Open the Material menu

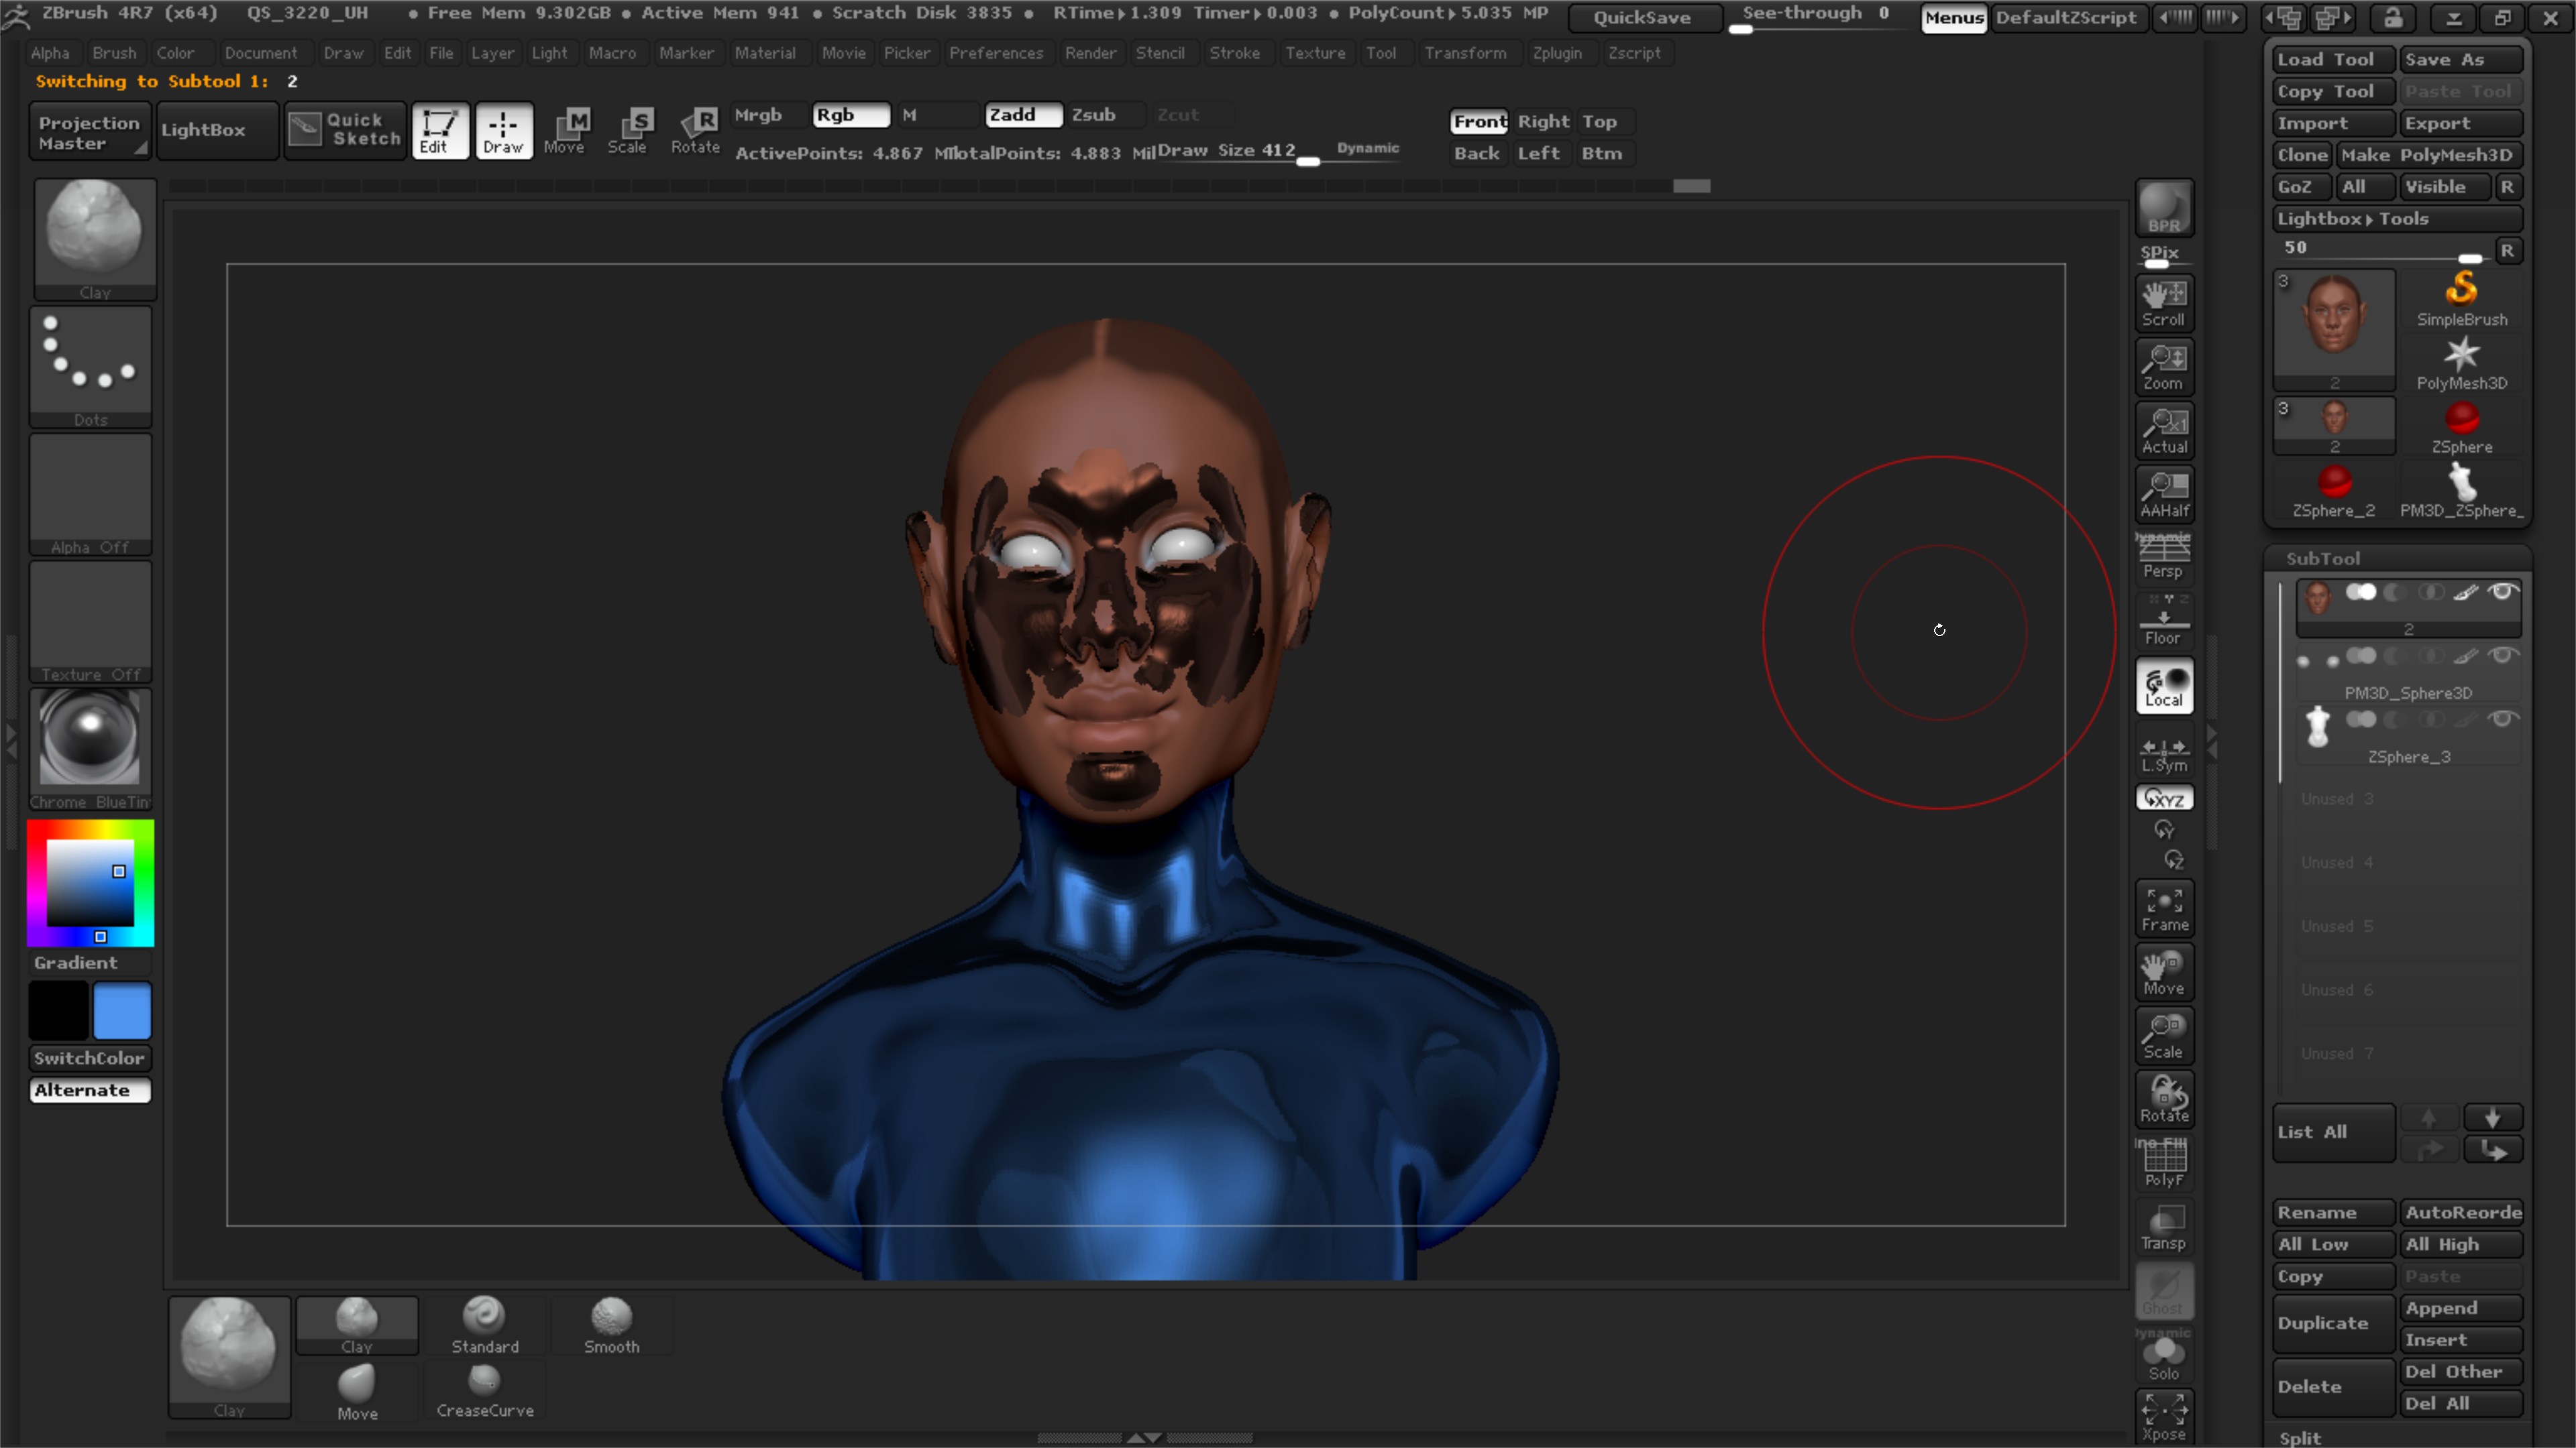point(765,53)
